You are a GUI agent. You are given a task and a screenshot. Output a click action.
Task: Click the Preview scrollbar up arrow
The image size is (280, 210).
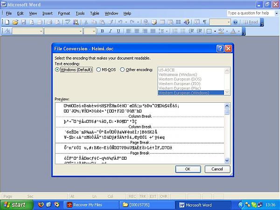coord(227,106)
